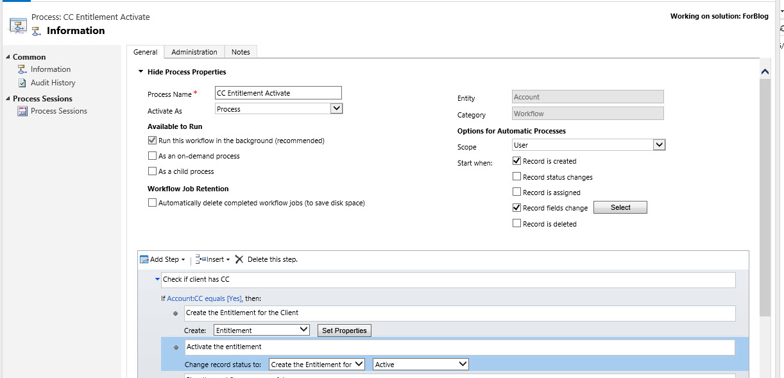Click the Insert step icon
The height and width of the screenshot is (378, 784).
click(200, 259)
